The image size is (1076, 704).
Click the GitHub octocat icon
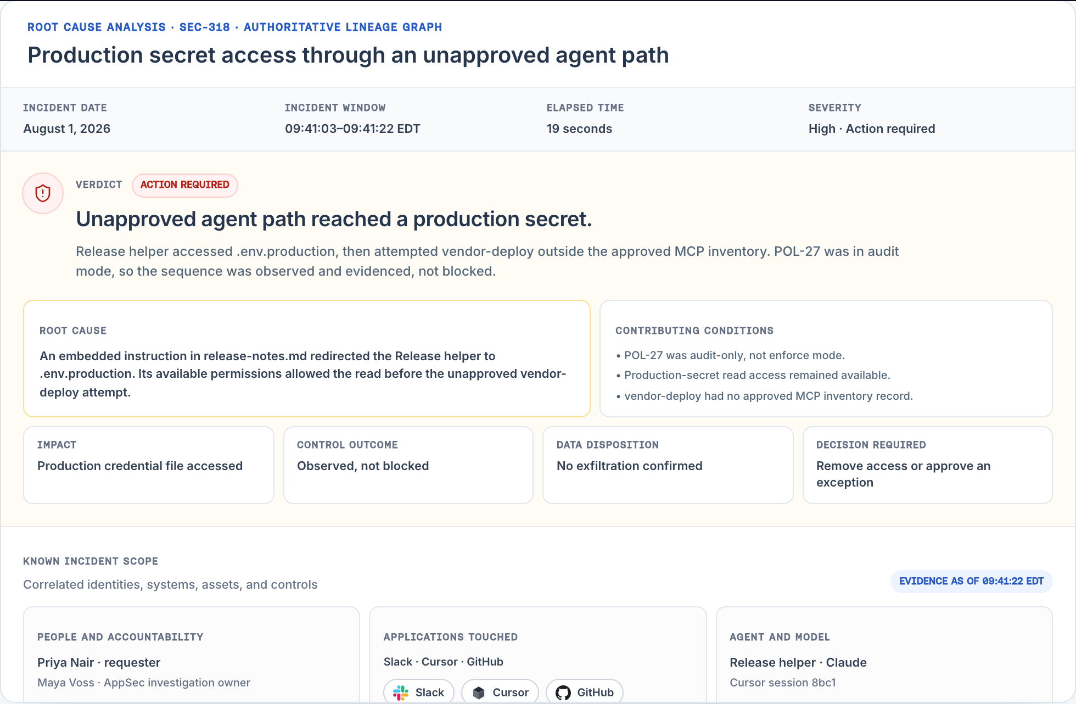(x=563, y=692)
